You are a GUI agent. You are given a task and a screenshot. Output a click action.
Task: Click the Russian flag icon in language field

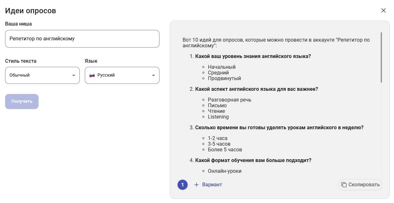pos(92,75)
